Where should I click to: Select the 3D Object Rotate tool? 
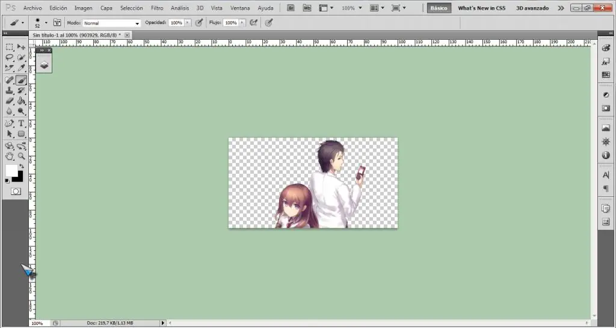point(10,146)
